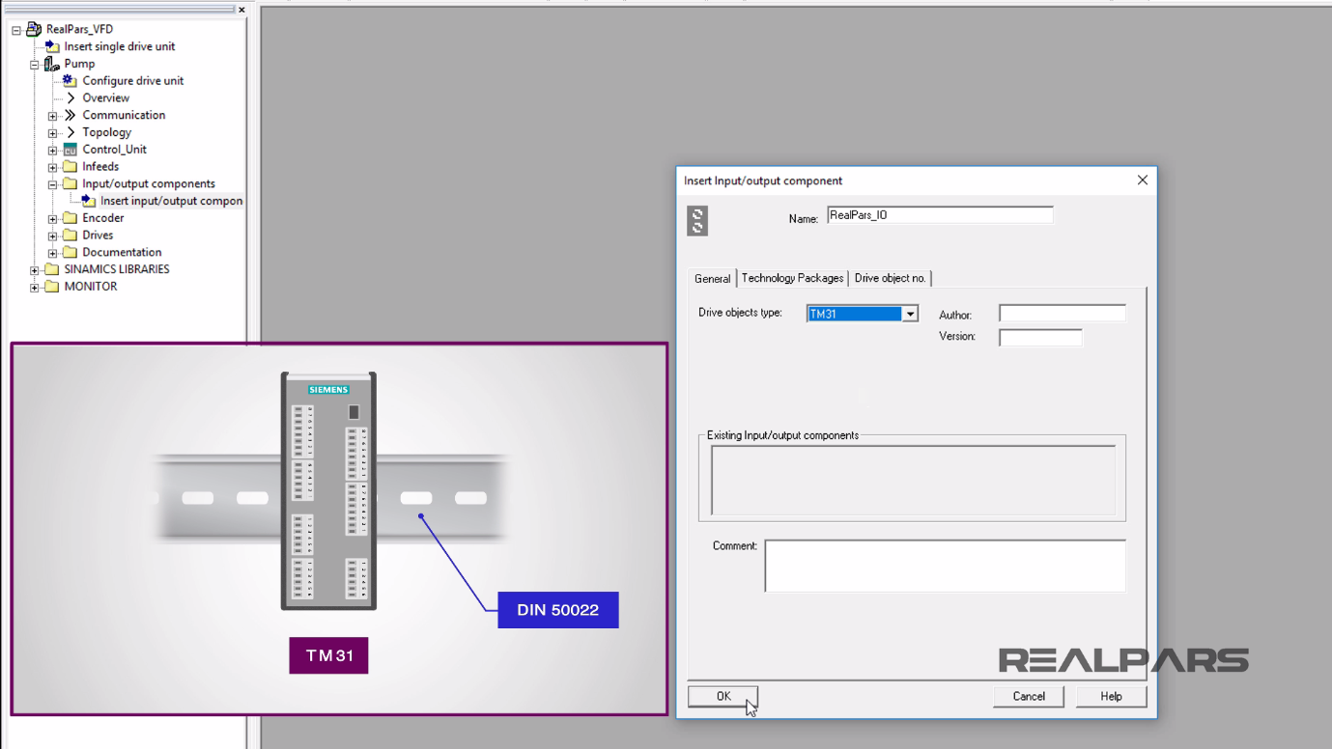Click the Communication node icon
Image resolution: width=1332 pixels, height=749 pixels.
69,115
